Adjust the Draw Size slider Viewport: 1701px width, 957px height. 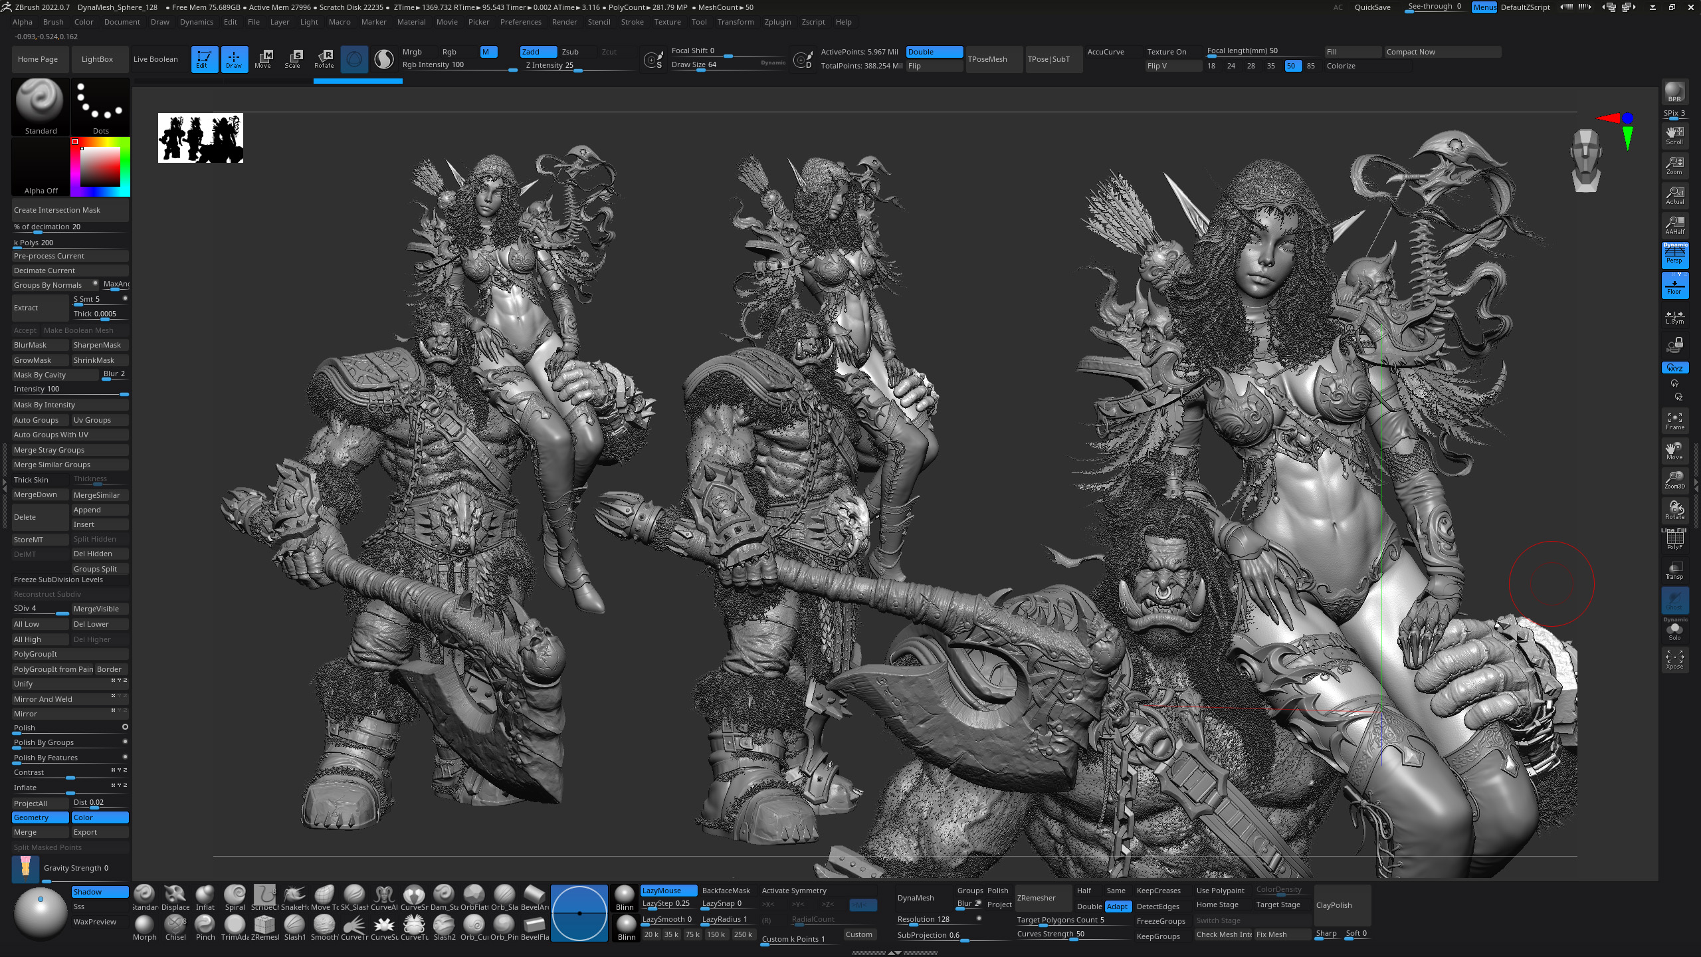coord(728,65)
